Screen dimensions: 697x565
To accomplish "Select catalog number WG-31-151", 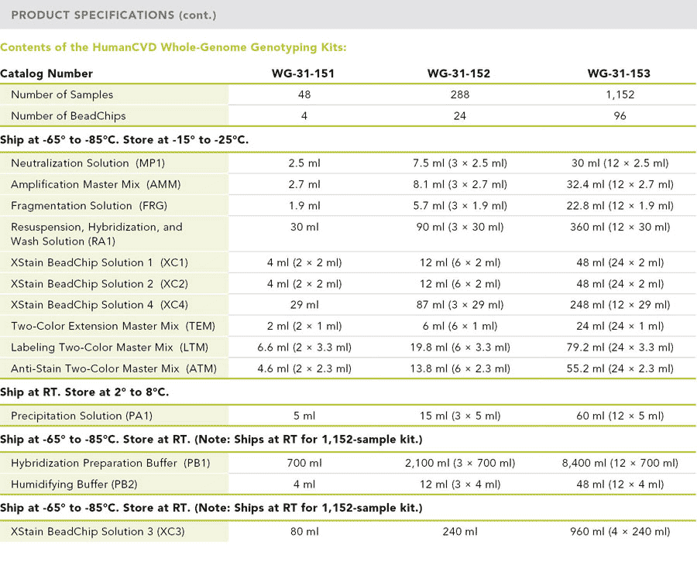I will coord(303,74).
